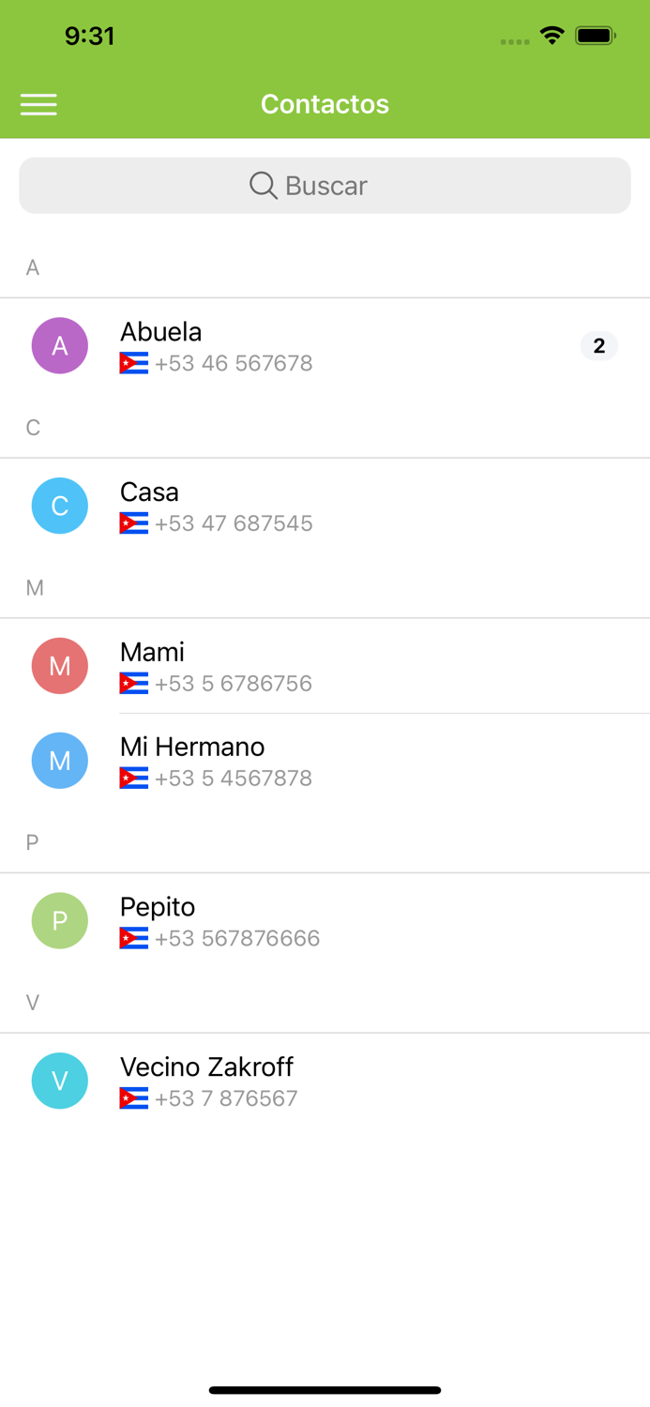This screenshot has width=650, height=1407.
Task: Click the Wi-Fi icon in the status bar
Action: (x=552, y=35)
